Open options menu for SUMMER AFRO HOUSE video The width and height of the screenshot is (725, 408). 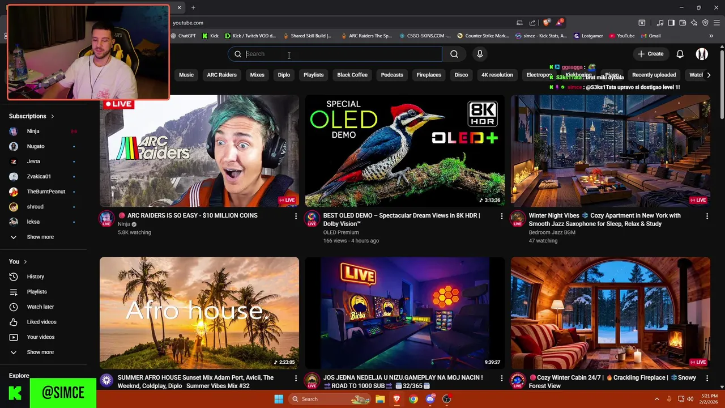pyautogui.click(x=296, y=378)
